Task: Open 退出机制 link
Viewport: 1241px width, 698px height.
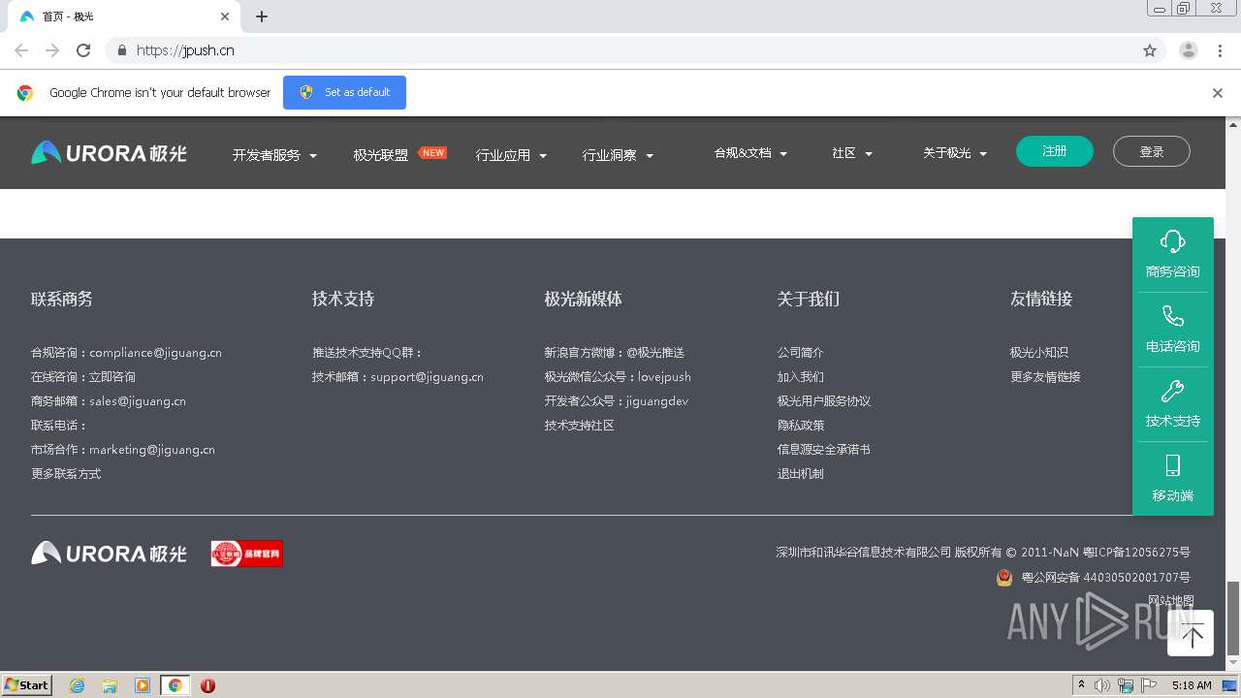Action: 800,474
